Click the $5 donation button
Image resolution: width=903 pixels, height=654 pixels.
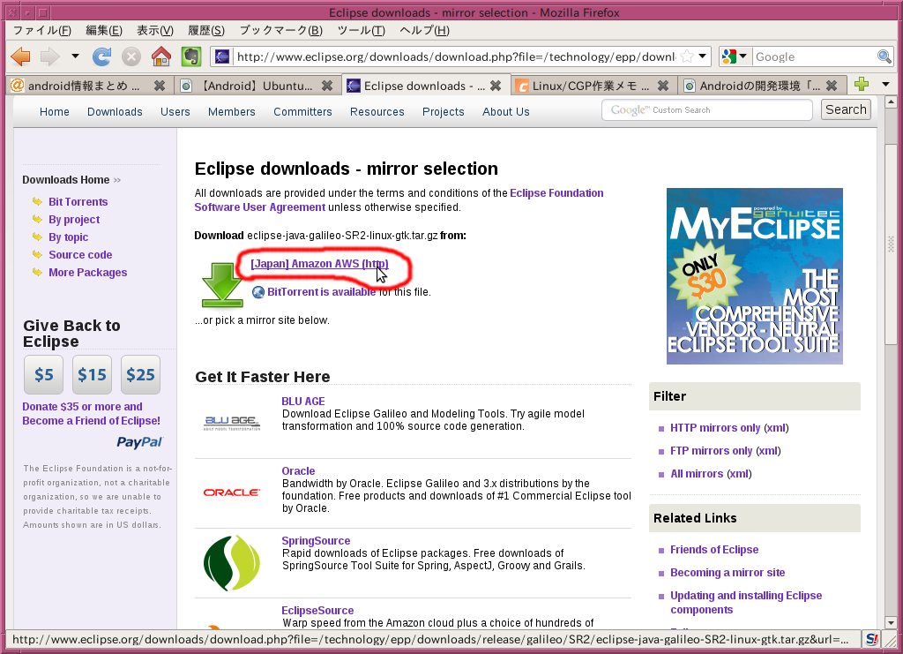[x=44, y=374]
